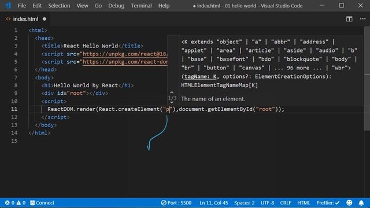Image resolution: width=370 pixels, height=208 pixels.
Task: Click the closing body tag on line 13
Action: (46, 125)
